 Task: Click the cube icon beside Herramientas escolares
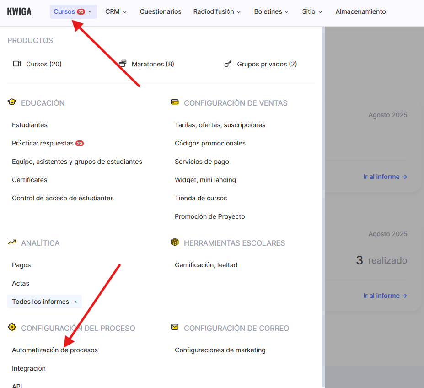pyautogui.click(x=175, y=242)
